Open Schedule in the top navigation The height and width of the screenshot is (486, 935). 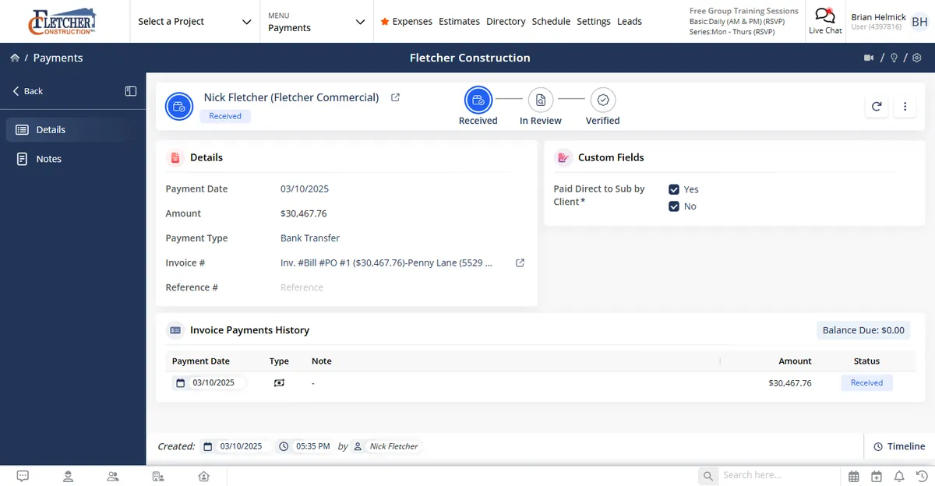551,22
